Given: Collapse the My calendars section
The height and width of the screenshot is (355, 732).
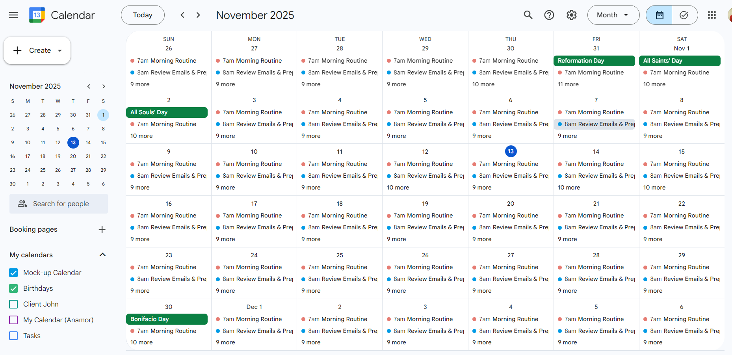Looking at the screenshot, I should tap(102, 255).
